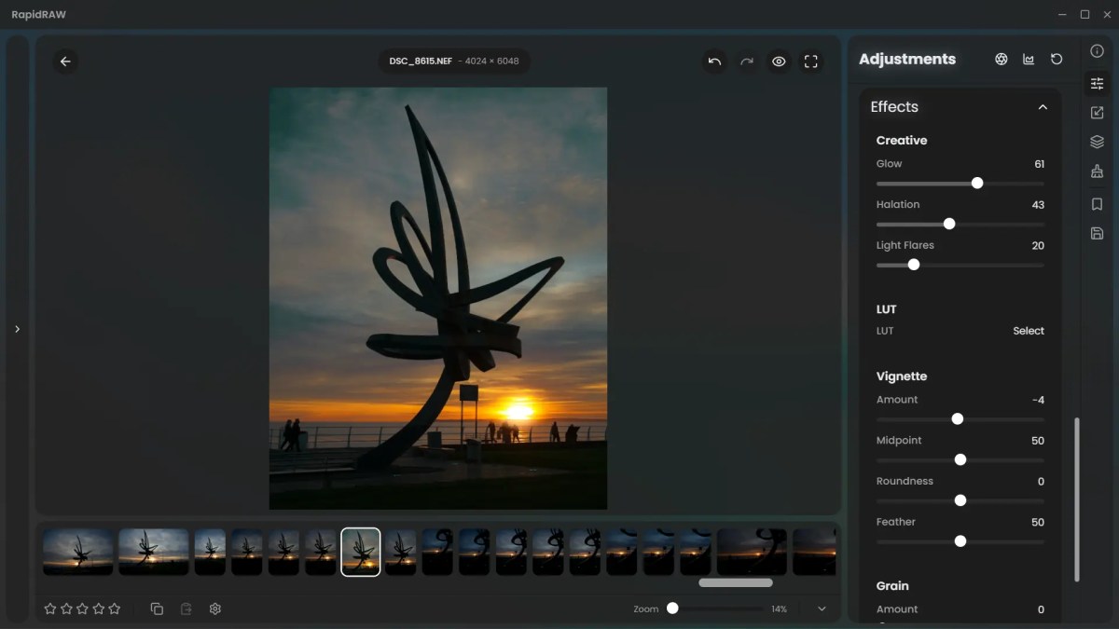Collapse the Effects section
This screenshot has width=1119, height=629.
point(1043,106)
